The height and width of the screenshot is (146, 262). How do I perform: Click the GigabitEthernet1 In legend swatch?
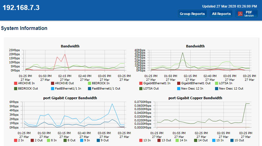point(141,83)
